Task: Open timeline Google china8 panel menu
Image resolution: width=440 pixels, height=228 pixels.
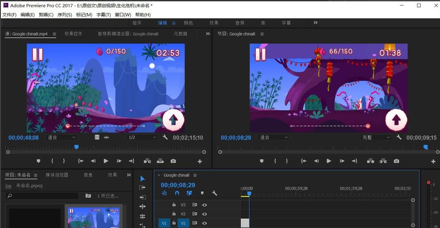Action: [x=195, y=175]
